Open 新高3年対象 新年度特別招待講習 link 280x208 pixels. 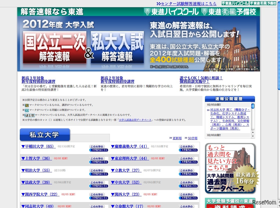click(38, 80)
